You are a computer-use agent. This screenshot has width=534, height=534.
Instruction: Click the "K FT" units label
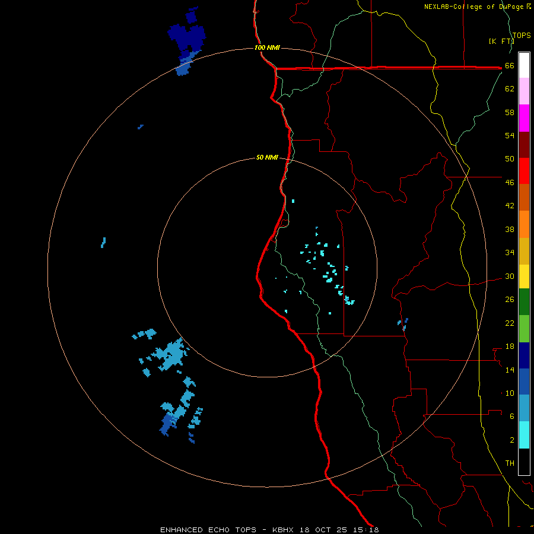pyautogui.click(x=501, y=41)
